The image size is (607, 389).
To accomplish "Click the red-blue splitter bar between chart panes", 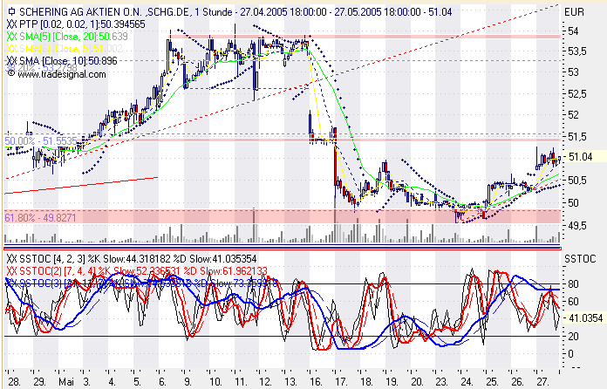I will click(283, 248).
